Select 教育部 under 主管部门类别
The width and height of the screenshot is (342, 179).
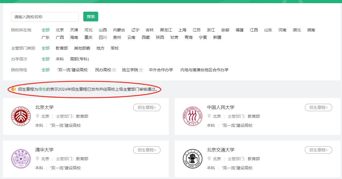(x=61, y=48)
